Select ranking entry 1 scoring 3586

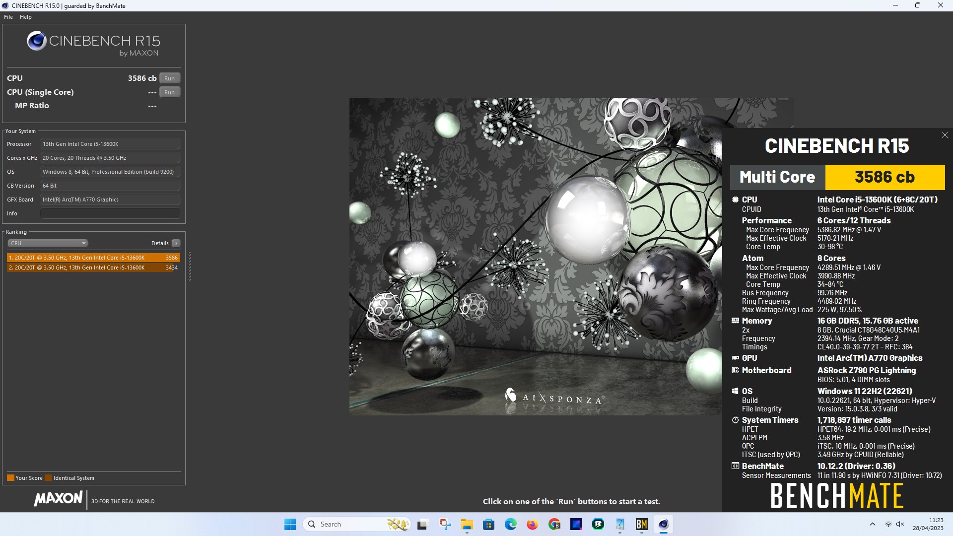pos(93,258)
